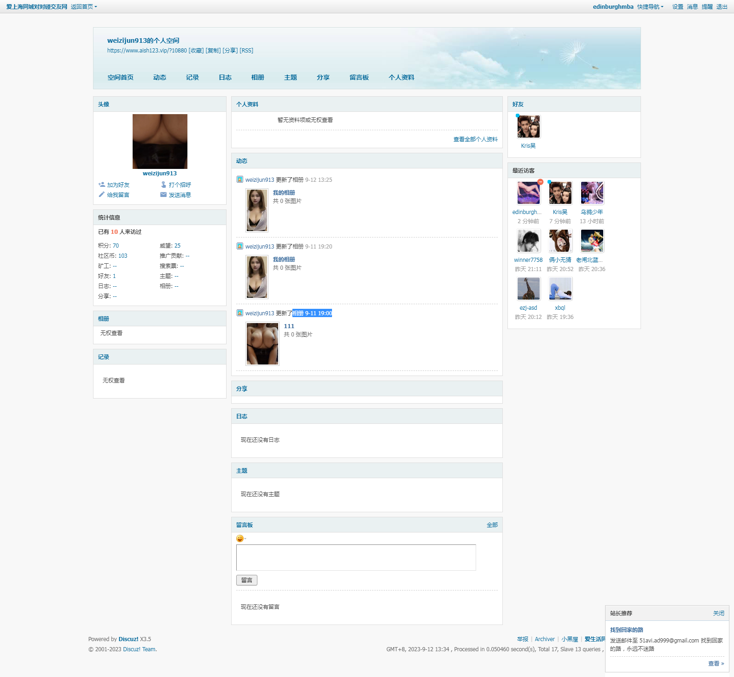Open the 日志 tab in the navigation
The height and width of the screenshot is (677, 734).
pyautogui.click(x=225, y=77)
